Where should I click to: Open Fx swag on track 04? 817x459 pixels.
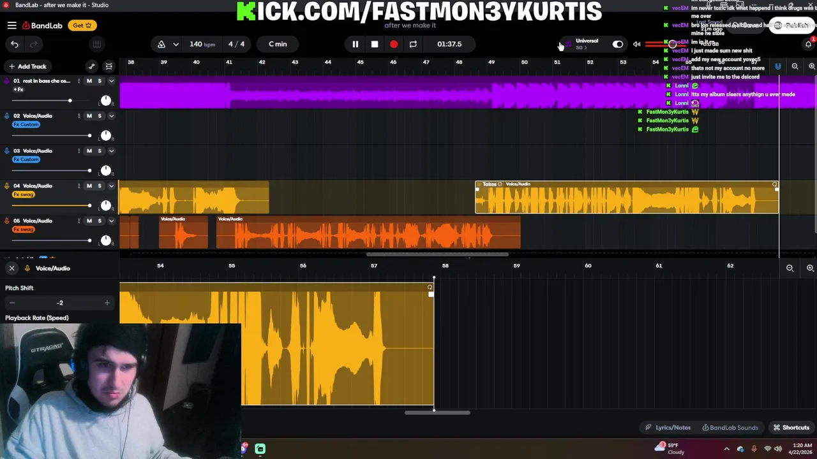[x=24, y=194]
